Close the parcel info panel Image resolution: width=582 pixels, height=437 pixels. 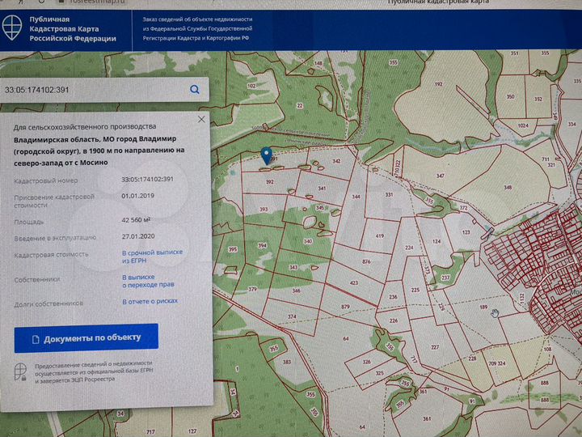[x=201, y=119]
